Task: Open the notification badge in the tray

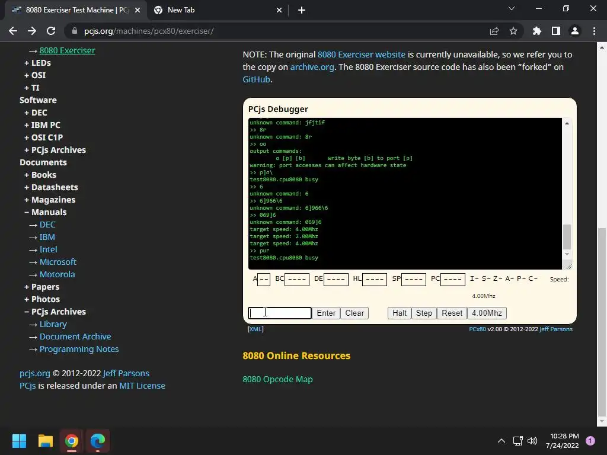Action: (x=590, y=441)
